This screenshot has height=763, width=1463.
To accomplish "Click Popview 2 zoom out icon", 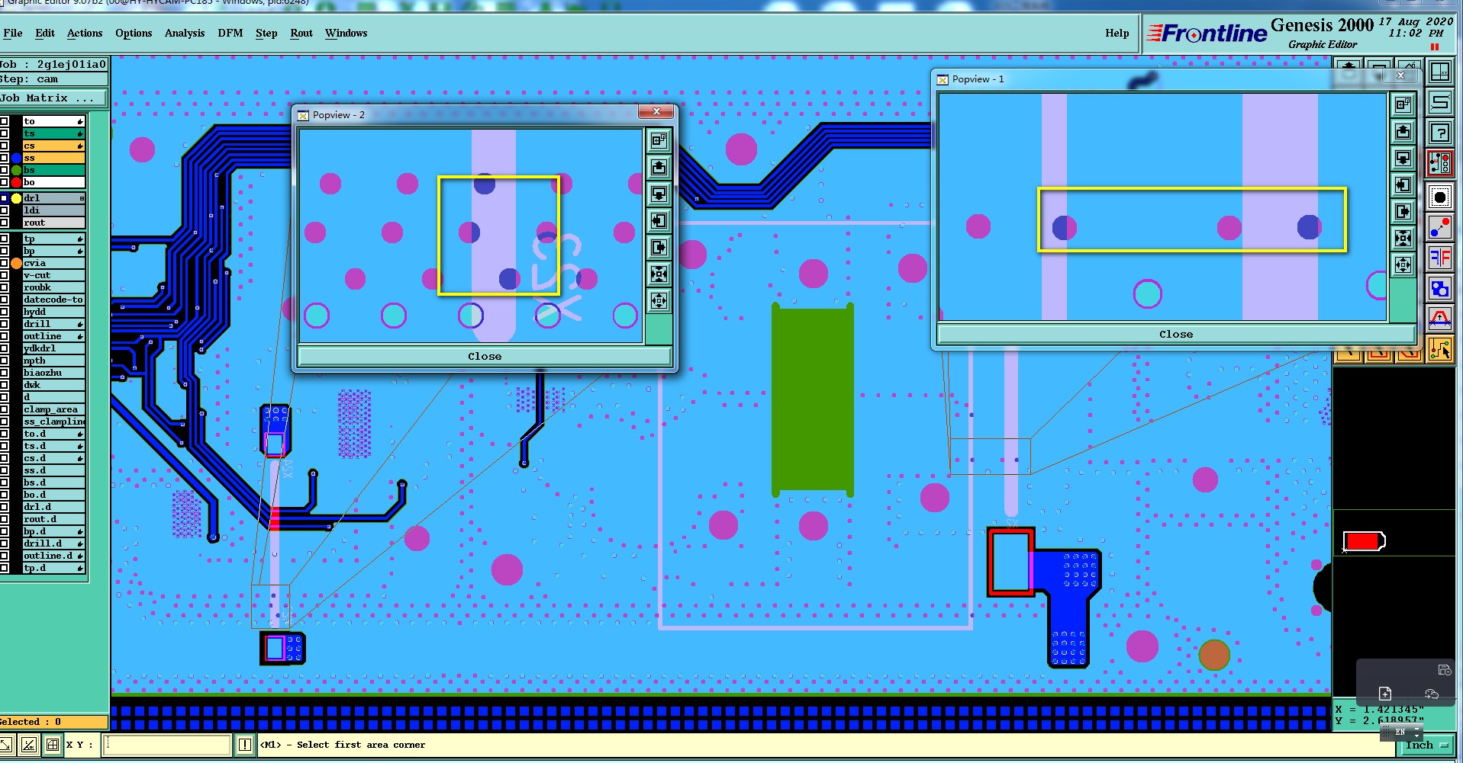I will click(659, 300).
